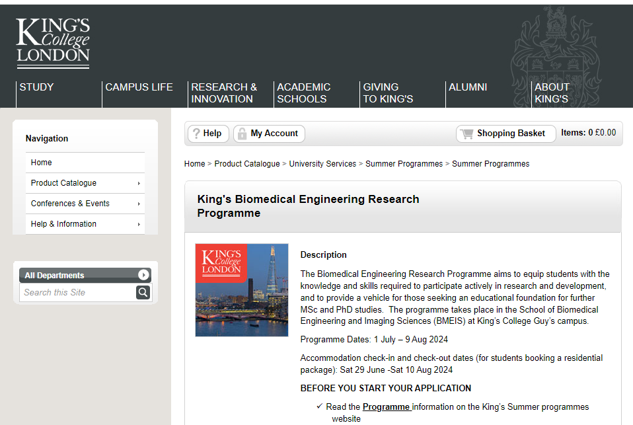Open the GIVING TO KING'S menu
The width and height of the screenshot is (633, 425).
(388, 93)
